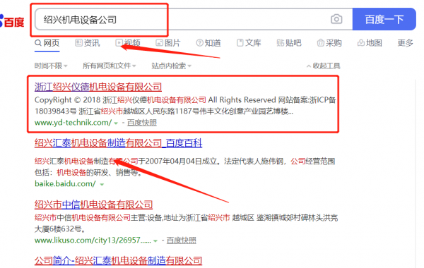Click 更多 for more categories

[406, 43]
